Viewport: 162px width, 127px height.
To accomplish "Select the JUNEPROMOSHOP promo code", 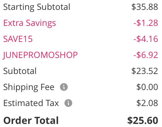I will [x=40, y=55].
